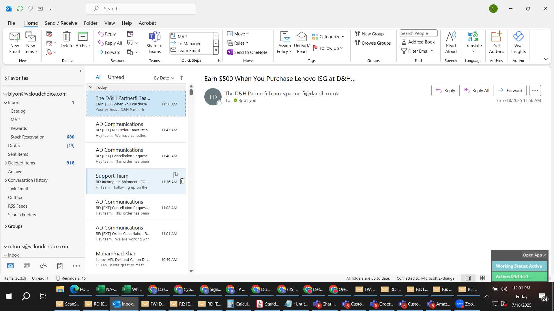
Task: Open the By Date sort dropdown
Action: pyautogui.click(x=164, y=78)
